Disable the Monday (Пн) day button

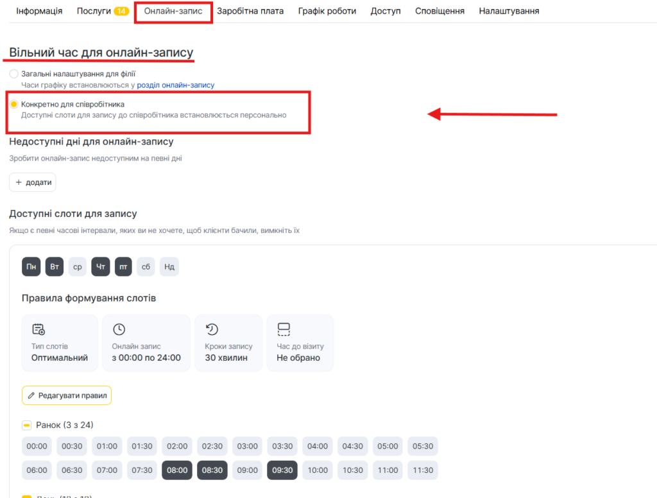31,266
